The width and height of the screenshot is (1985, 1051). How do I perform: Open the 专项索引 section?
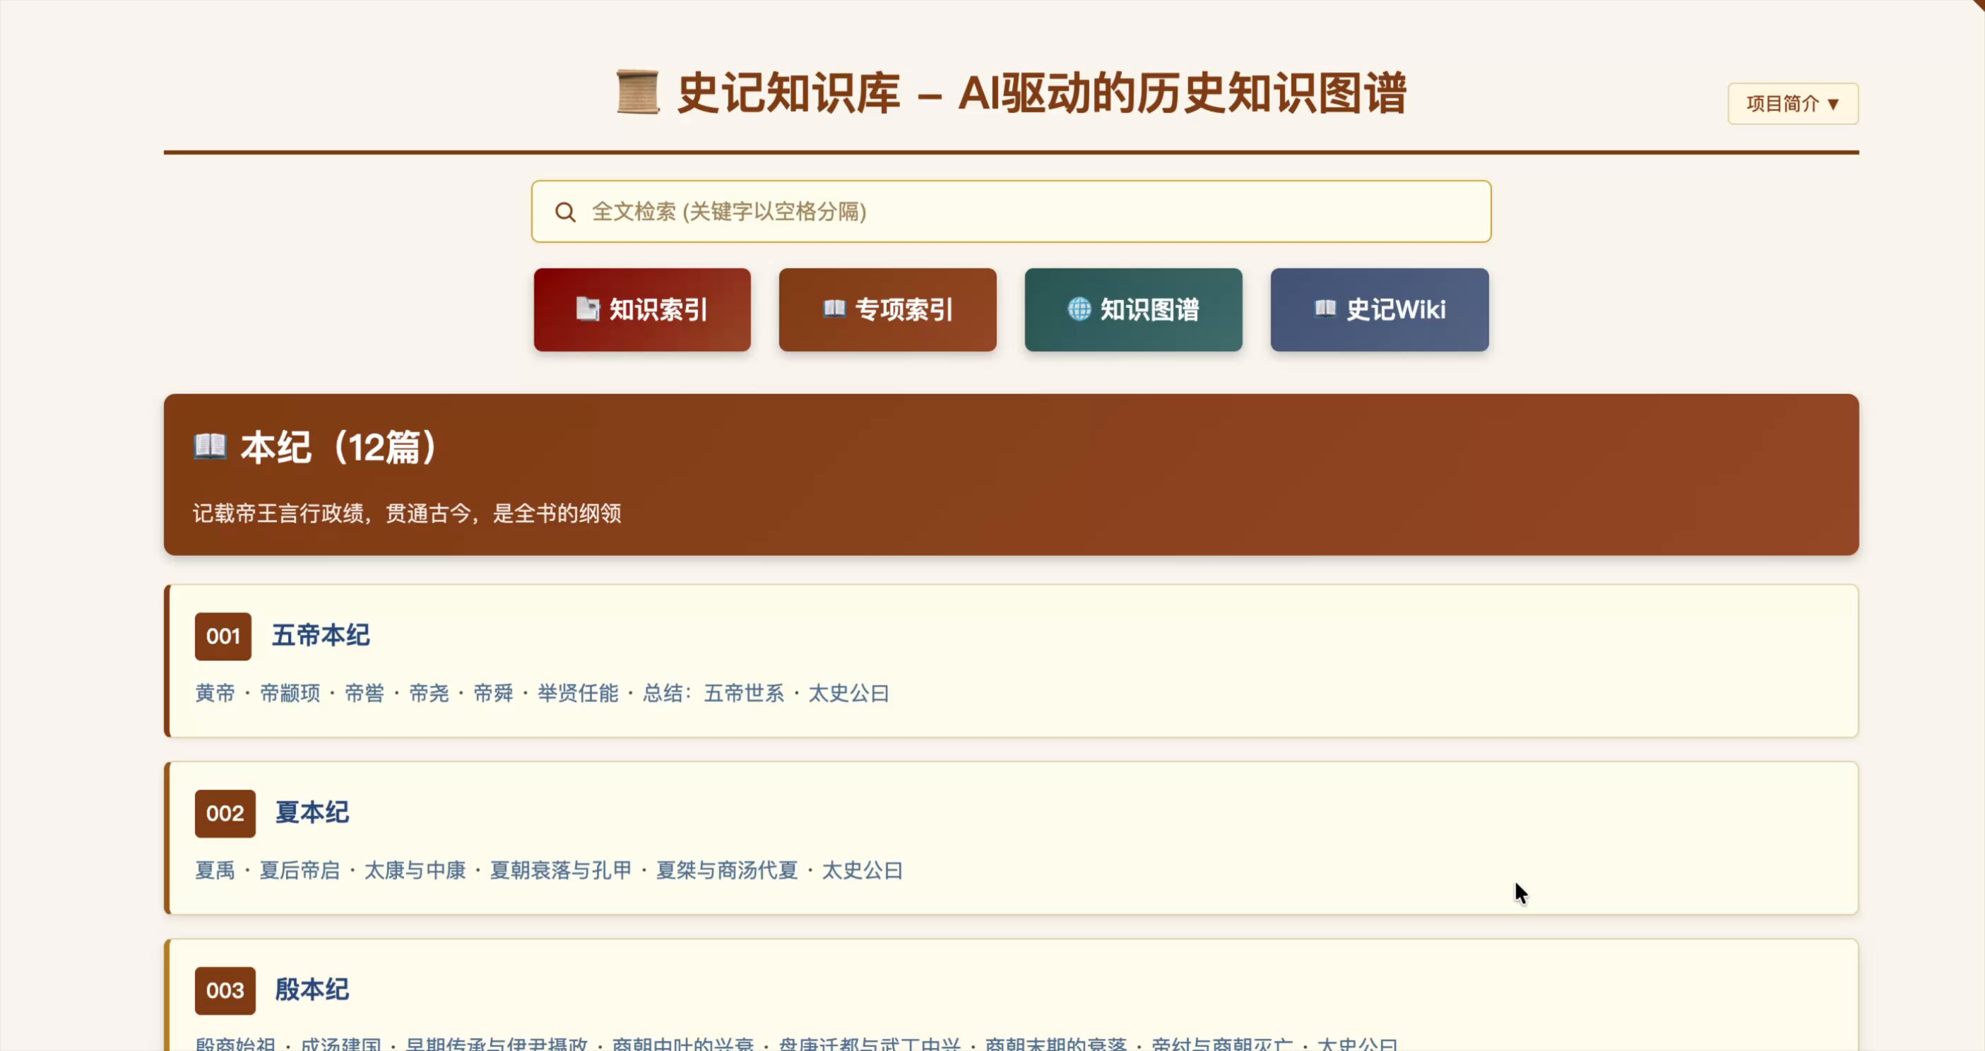point(887,310)
